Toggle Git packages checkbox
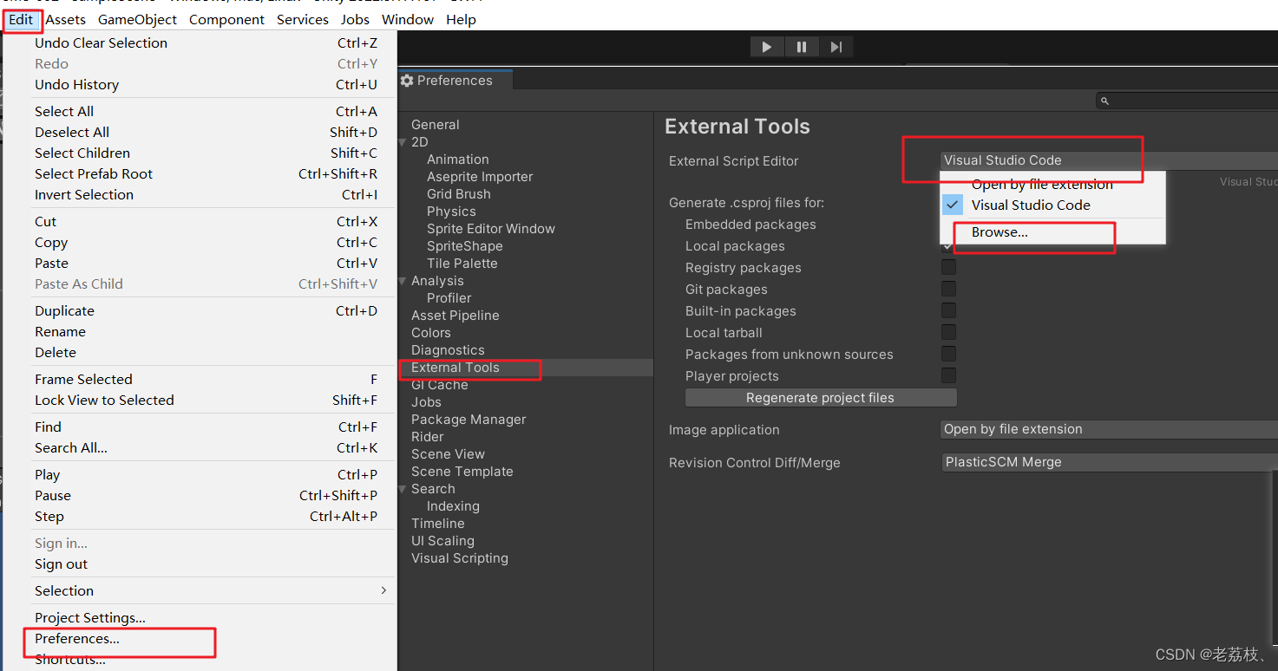 [949, 290]
